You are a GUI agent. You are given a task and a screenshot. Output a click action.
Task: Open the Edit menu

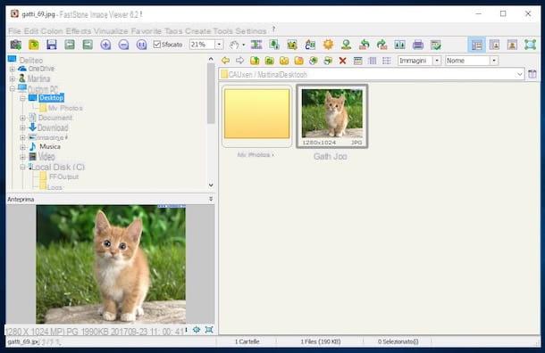pyautogui.click(x=31, y=31)
